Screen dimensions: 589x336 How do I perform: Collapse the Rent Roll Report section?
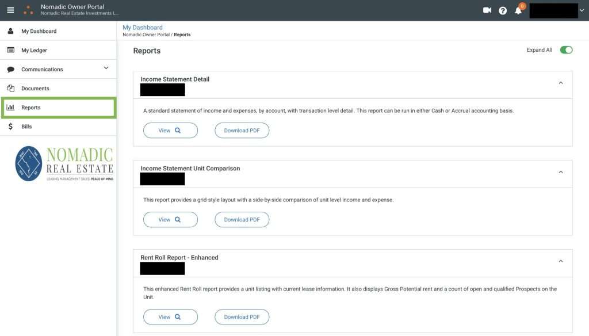(561, 261)
